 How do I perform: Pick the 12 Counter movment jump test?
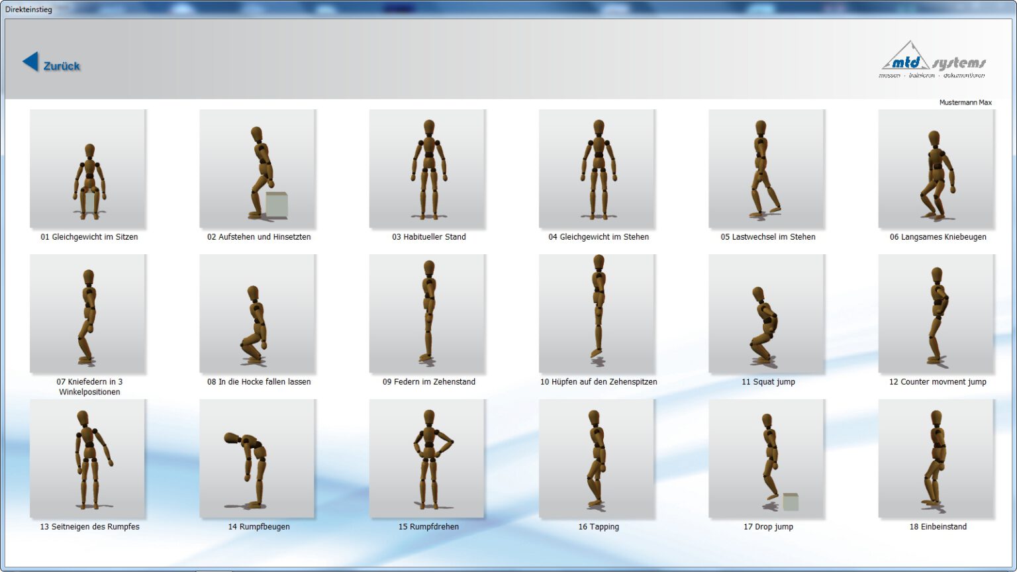[936, 314]
